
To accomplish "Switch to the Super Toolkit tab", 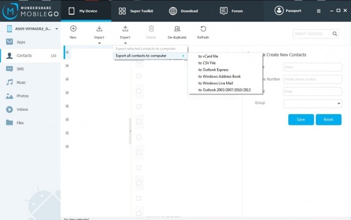I will pyautogui.click(x=136, y=11).
